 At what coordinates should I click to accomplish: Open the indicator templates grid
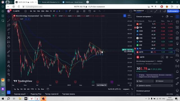tap(84, 11)
